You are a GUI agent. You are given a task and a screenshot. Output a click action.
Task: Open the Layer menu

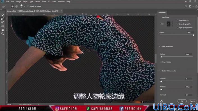point(25,1)
